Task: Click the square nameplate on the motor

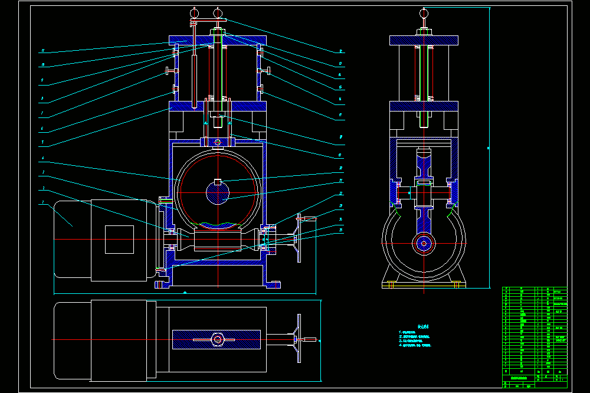Action: click(x=119, y=240)
